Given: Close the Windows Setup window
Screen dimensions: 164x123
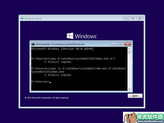Looking at the screenshot, I should 140,19.
